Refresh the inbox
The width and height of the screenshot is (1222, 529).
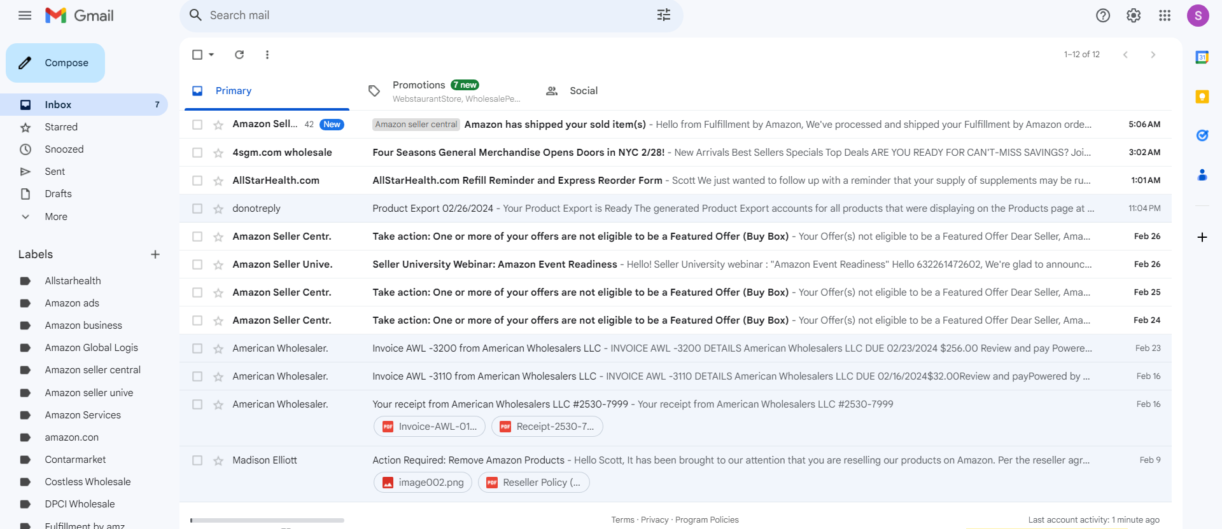(239, 55)
